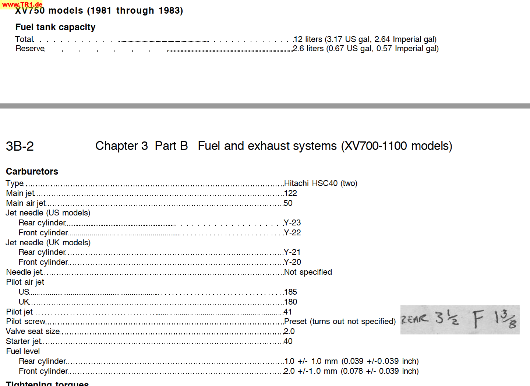Select the UK rear cylinder needle 'Y-21'
Image resolution: width=530 pixels, height=386 pixels.
292,252
